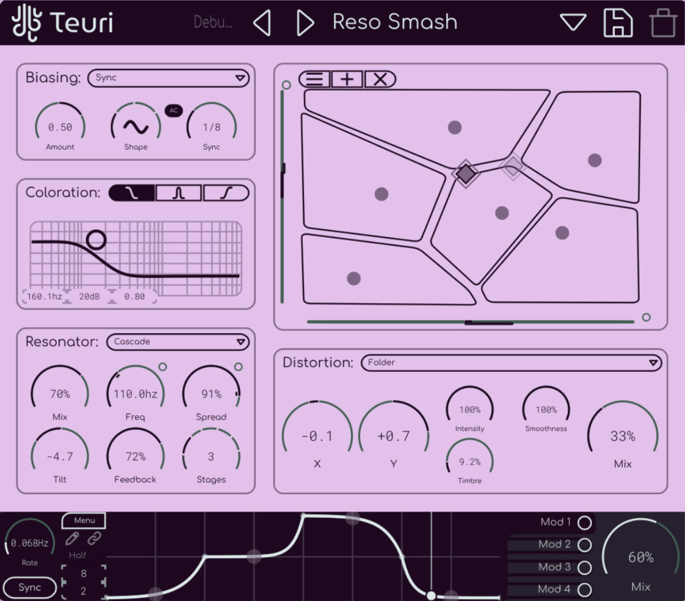The height and width of the screenshot is (601, 685).
Task: Click the Reso Smash preset name
Action: point(395,22)
